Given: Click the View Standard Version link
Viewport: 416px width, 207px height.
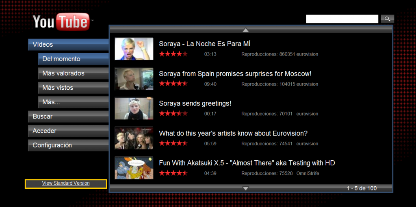Looking at the screenshot, I should point(66,183).
